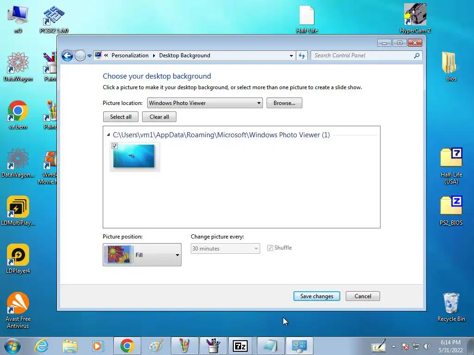
Task: Open Windows Explorer from the taskbar
Action: coord(70,346)
